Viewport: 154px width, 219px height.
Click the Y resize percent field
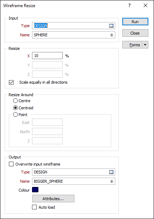[47, 65]
